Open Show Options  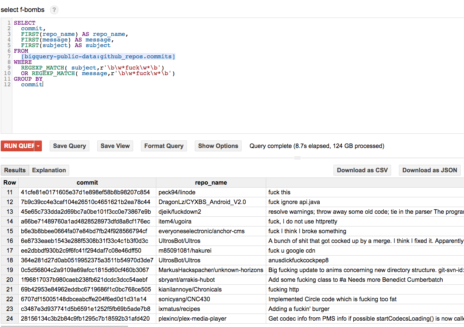[218, 146]
